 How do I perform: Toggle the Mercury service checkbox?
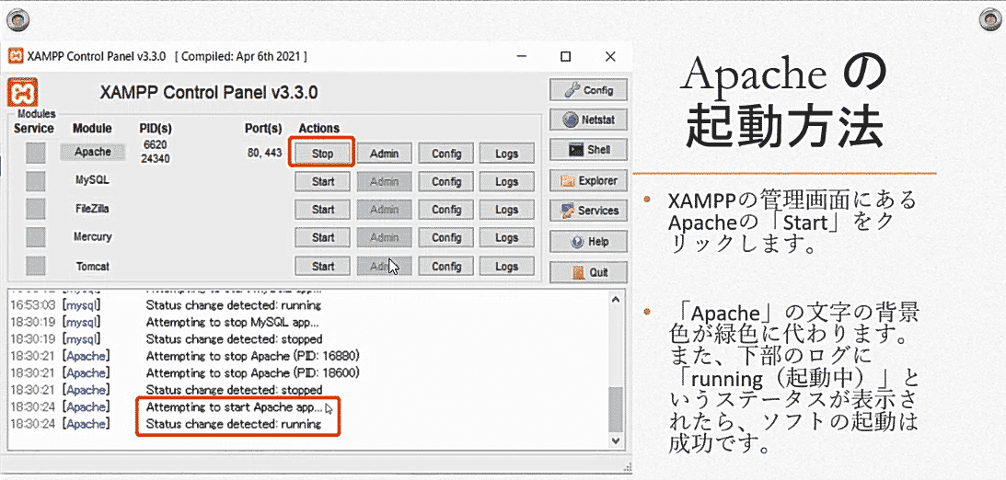click(x=36, y=237)
